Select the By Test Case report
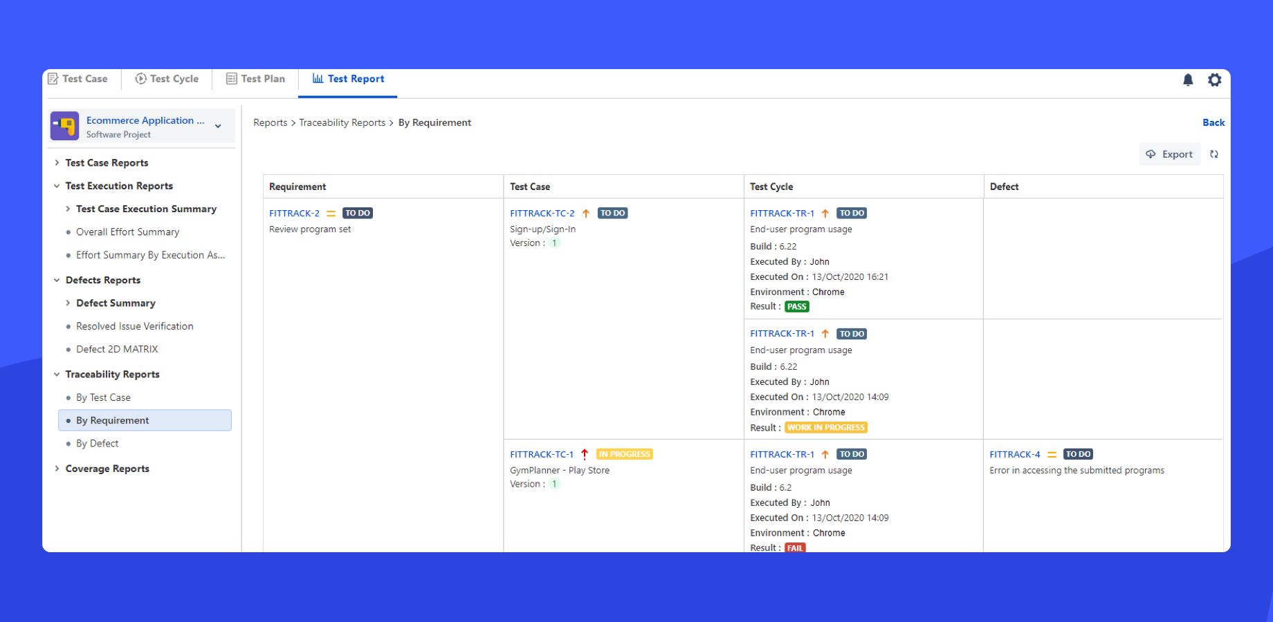The width and height of the screenshot is (1273, 622). coord(103,397)
